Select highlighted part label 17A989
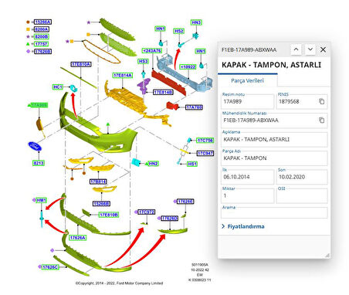This screenshot has height=295, width=349. 39,105
